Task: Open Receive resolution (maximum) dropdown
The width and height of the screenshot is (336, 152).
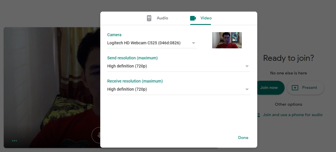Action: [x=178, y=89]
